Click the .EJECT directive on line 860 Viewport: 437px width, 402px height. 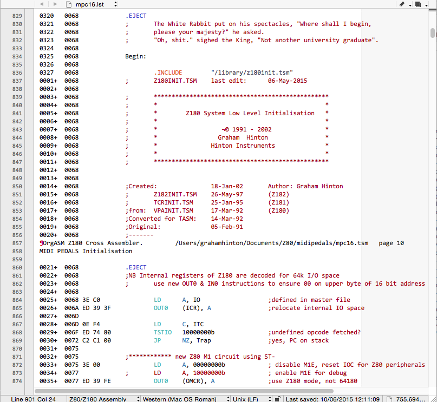coord(136,267)
